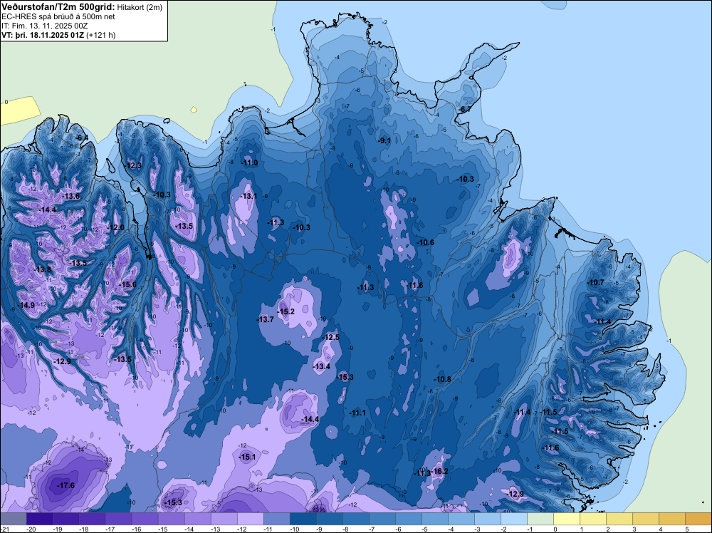
Task: Click the legend swatch above the -4 label
Action: pos(461,519)
